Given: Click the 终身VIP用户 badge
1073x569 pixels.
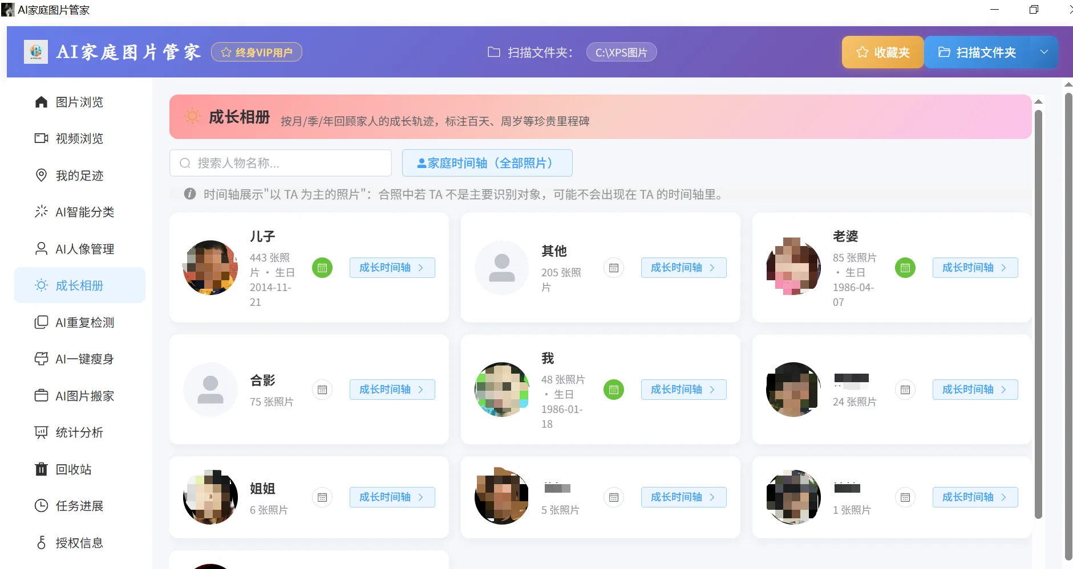Looking at the screenshot, I should (x=257, y=52).
